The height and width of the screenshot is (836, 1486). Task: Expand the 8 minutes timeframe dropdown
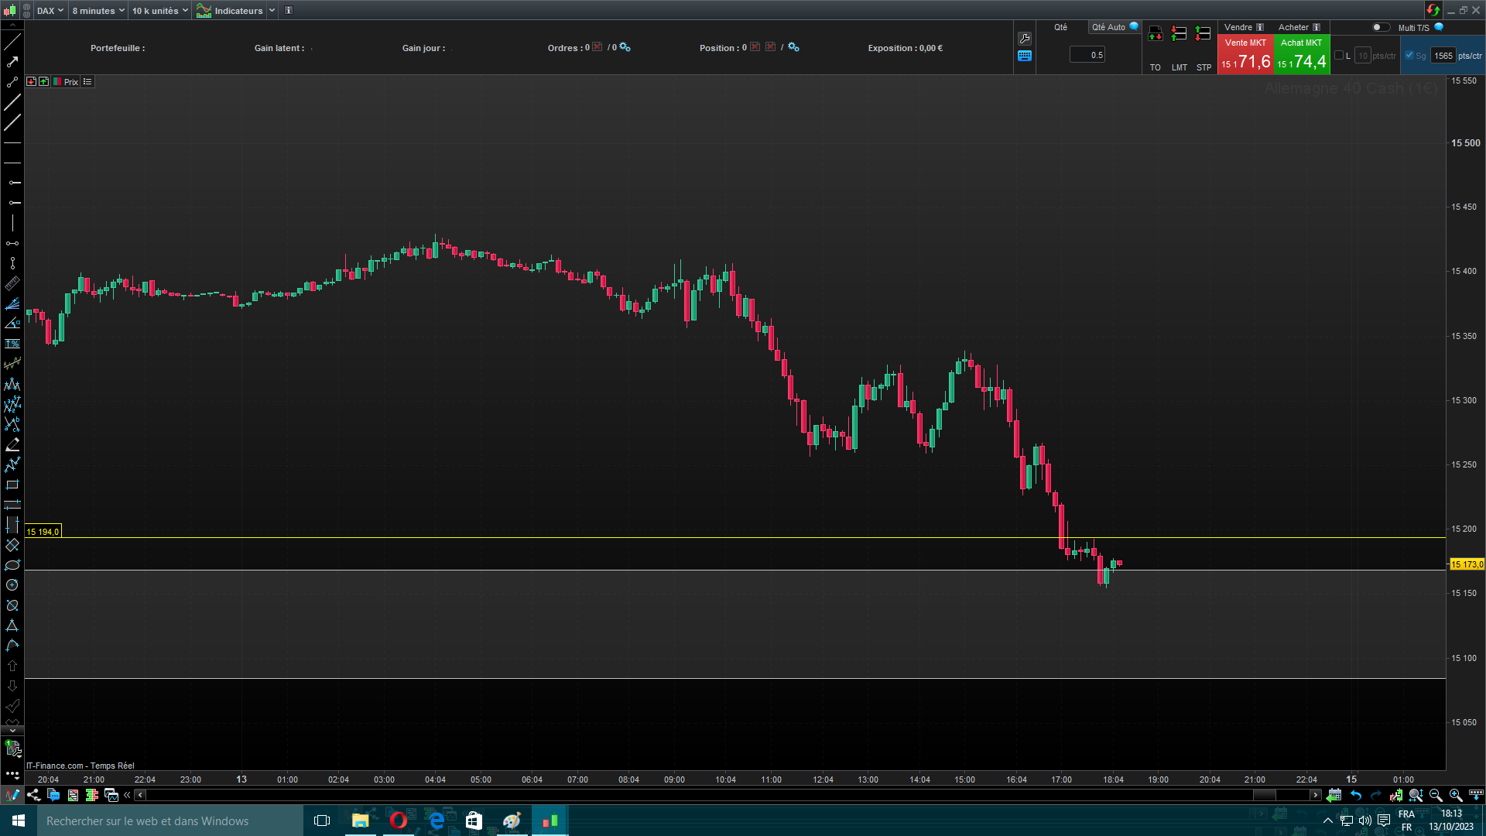pyautogui.click(x=98, y=11)
